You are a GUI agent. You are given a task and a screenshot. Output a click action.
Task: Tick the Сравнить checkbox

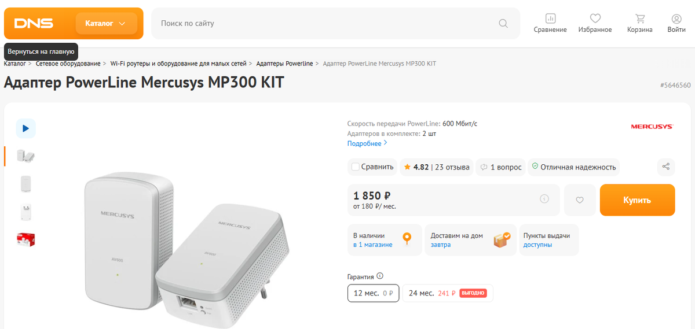pos(356,167)
